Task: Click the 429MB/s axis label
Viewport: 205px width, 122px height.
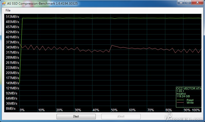Action: [12, 32]
